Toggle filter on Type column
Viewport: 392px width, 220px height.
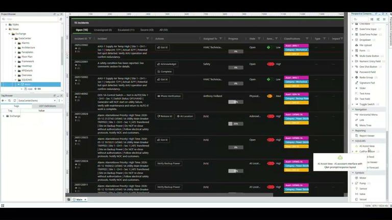[324, 39]
